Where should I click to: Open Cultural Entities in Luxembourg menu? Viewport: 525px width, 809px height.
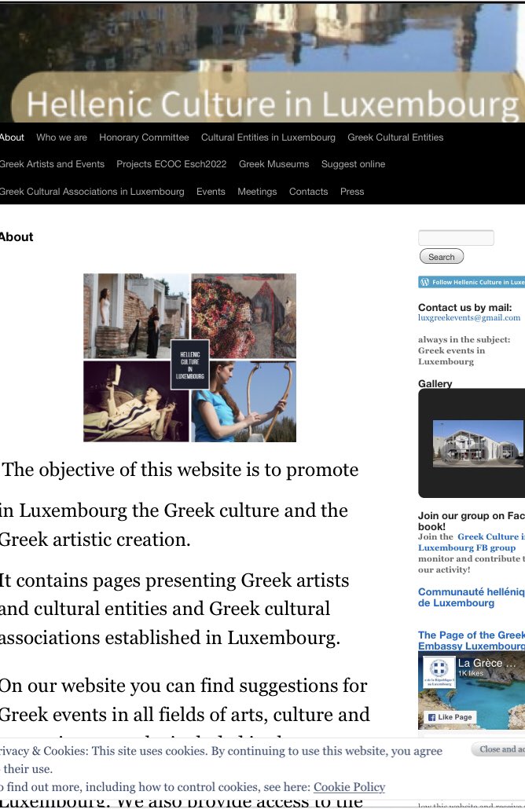[268, 137]
